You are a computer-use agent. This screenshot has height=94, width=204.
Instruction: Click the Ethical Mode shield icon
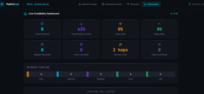pos(190,4)
